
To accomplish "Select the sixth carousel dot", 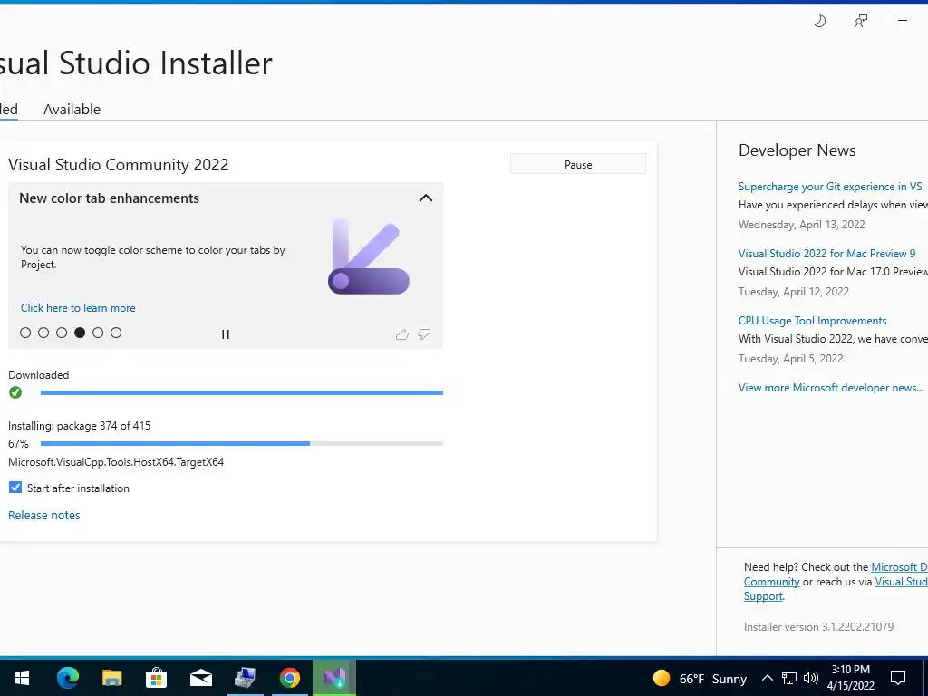I will coord(116,333).
